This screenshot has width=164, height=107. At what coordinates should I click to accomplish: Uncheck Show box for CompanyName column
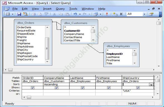[x=56, y=87]
